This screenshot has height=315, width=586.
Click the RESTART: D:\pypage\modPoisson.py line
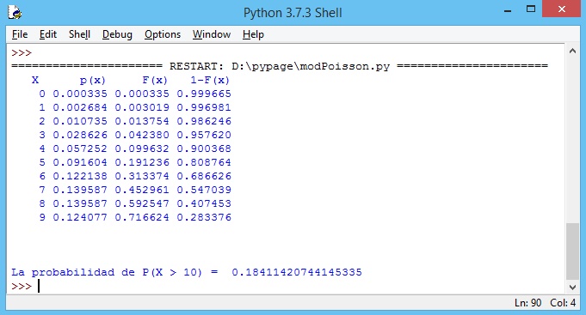point(280,66)
